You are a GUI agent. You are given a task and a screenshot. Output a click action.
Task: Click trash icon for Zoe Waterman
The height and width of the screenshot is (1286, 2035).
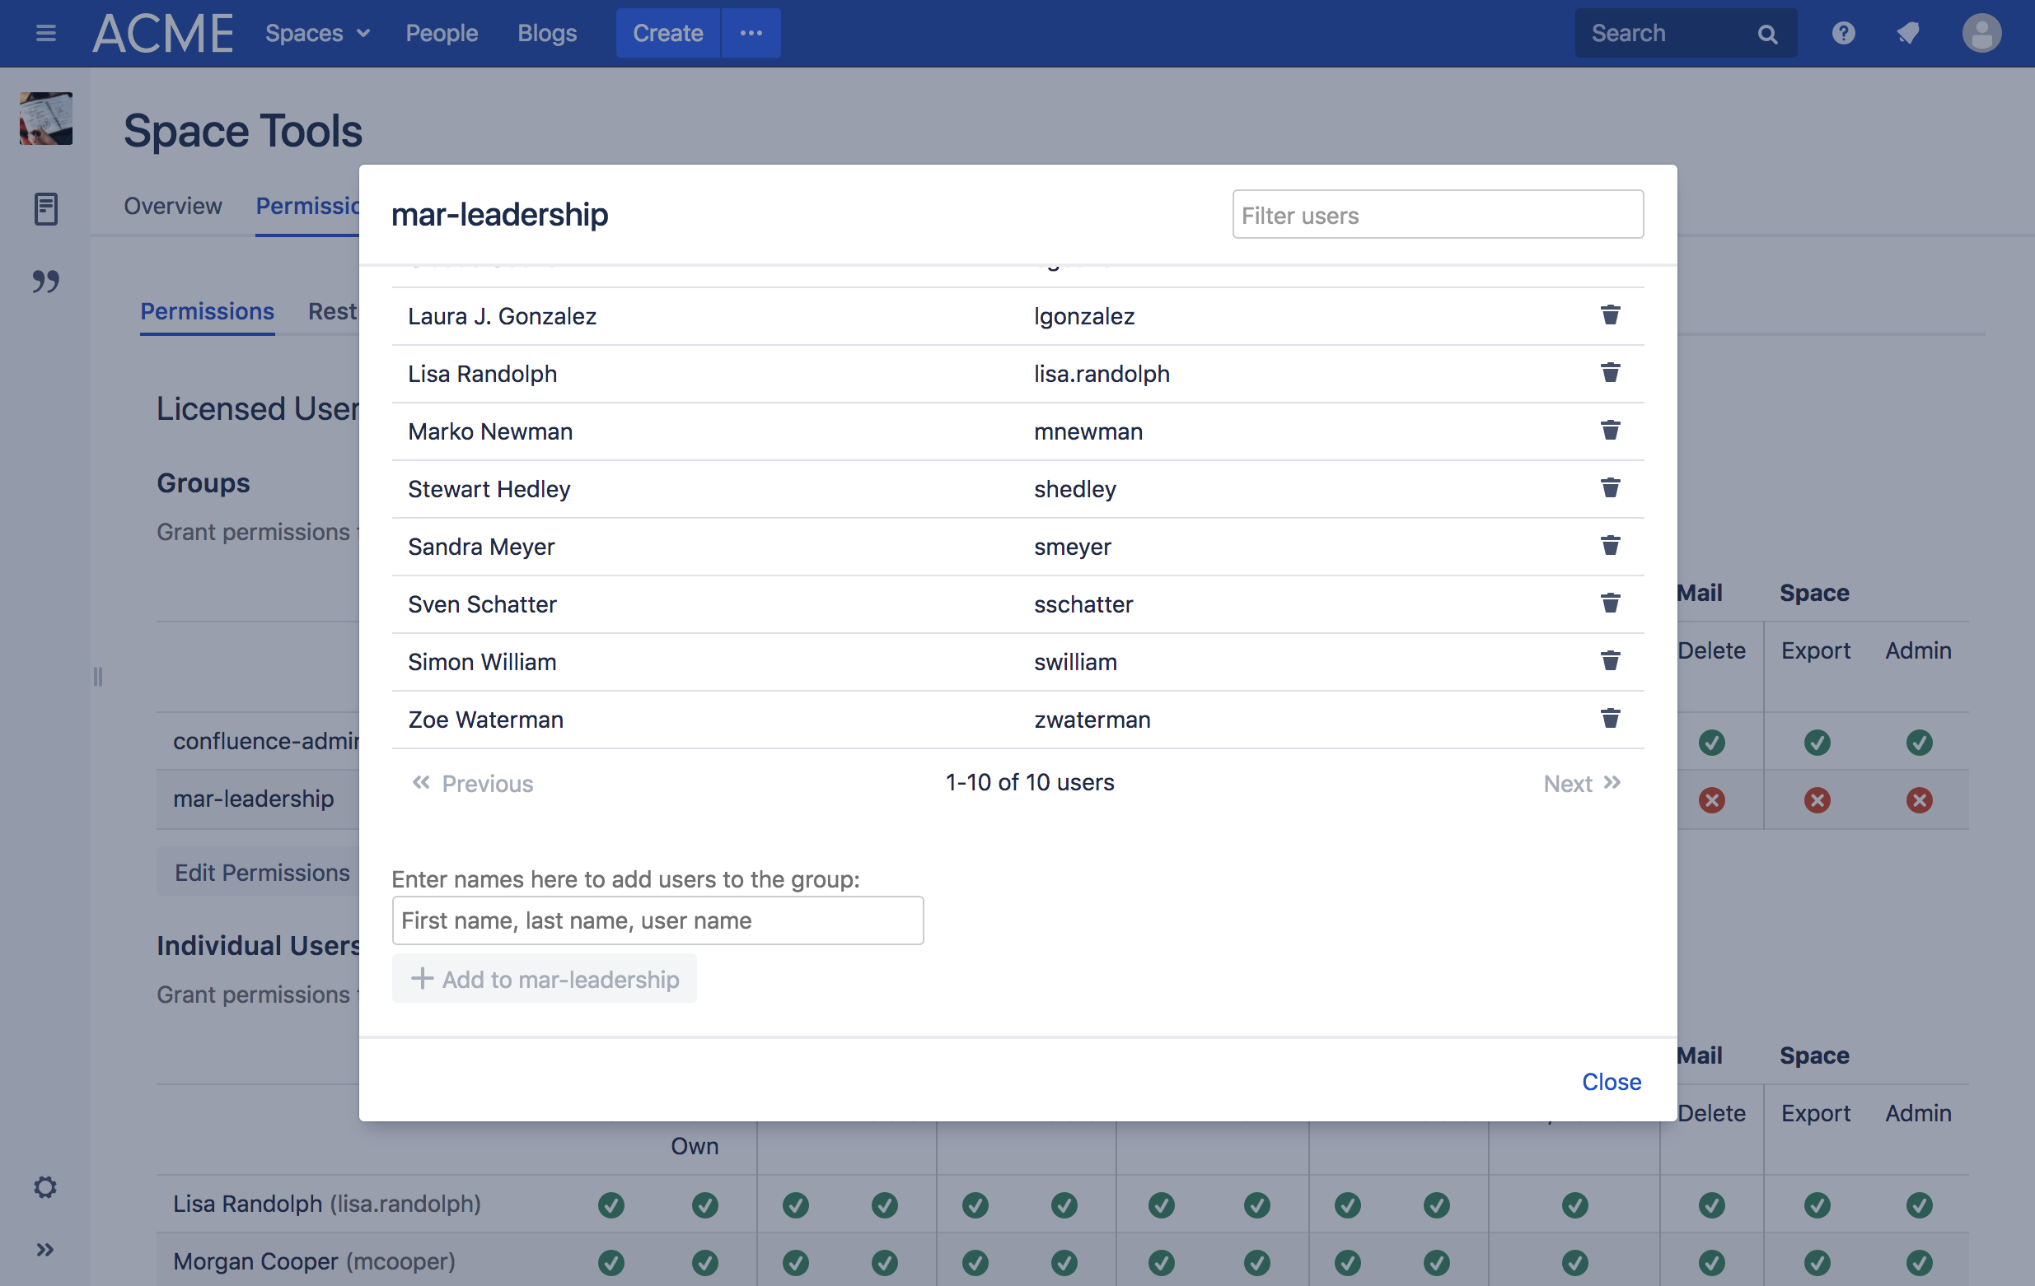[1609, 719]
